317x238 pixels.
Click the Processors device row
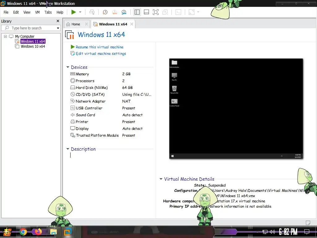point(111,81)
